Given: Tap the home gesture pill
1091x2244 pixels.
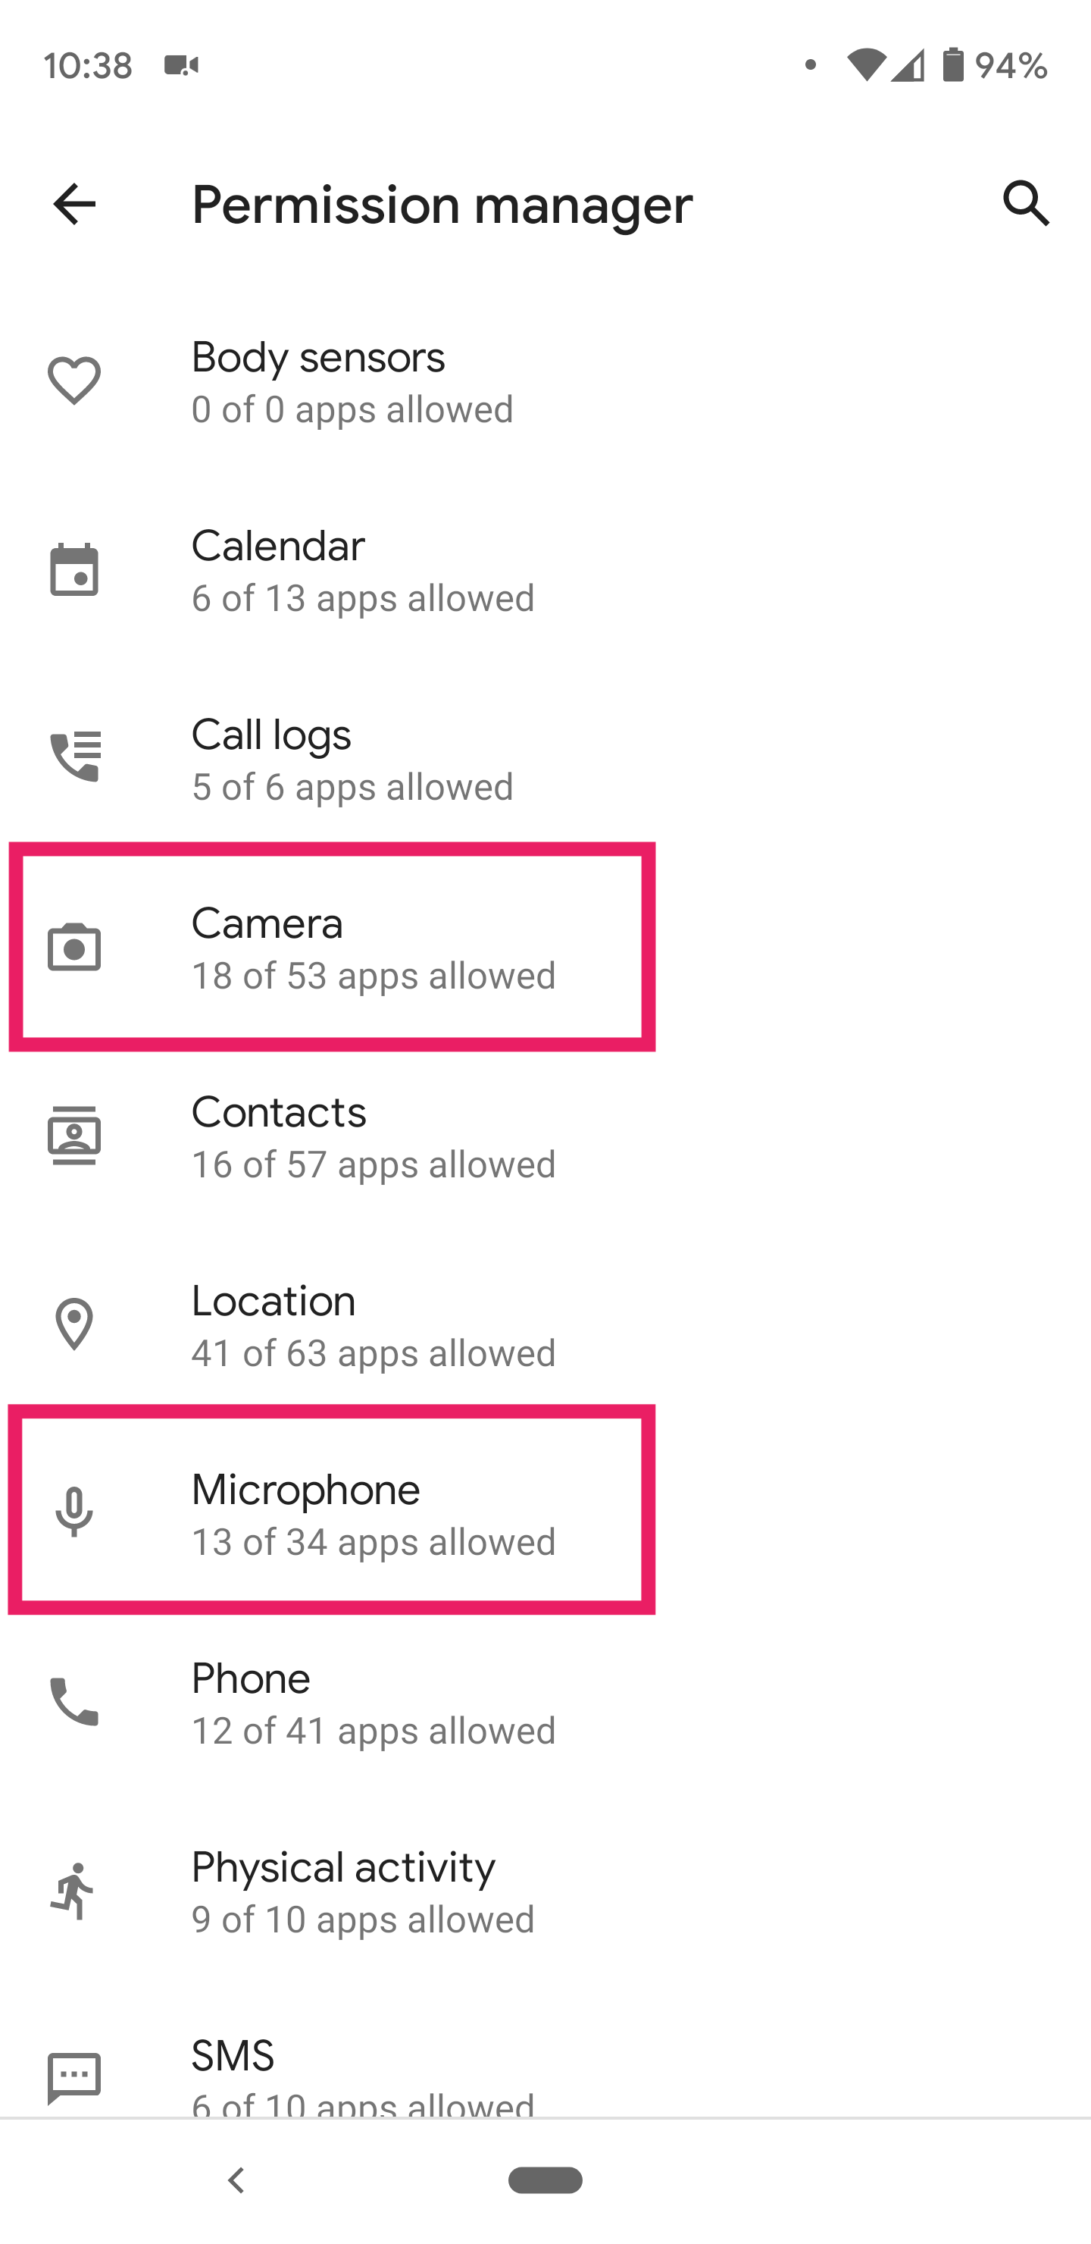Looking at the screenshot, I should point(545,2180).
